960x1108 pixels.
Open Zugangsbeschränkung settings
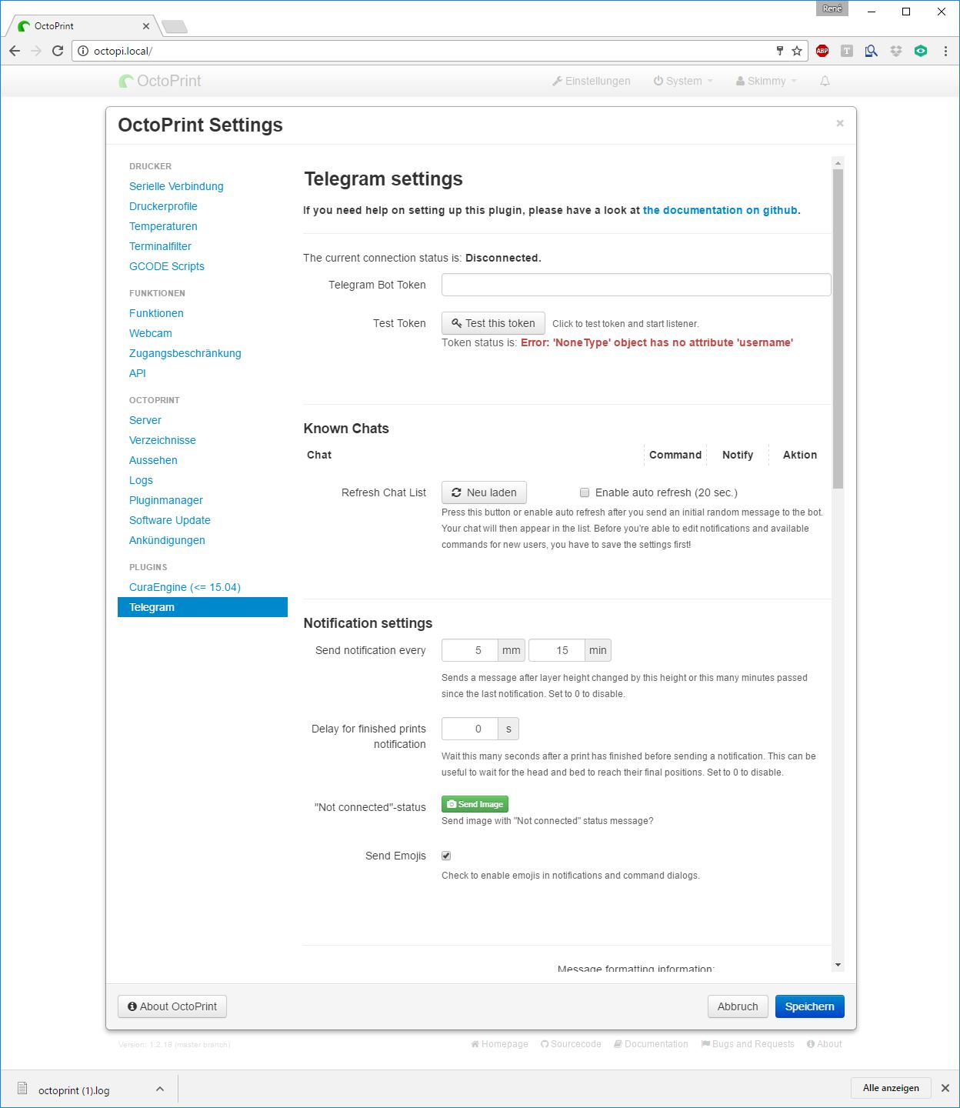point(185,353)
